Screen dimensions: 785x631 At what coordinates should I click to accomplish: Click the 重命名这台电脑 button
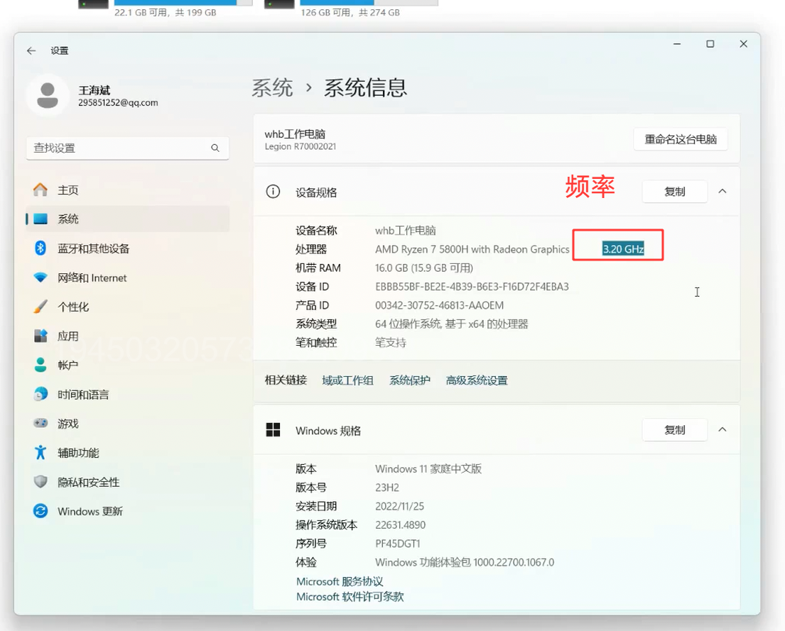(x=681, y=139)
